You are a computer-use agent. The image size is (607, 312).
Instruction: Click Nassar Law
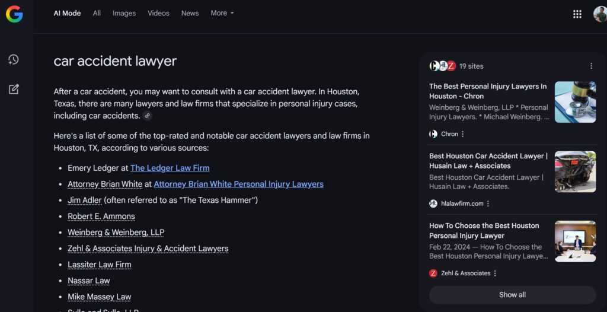tap(89, 281)
